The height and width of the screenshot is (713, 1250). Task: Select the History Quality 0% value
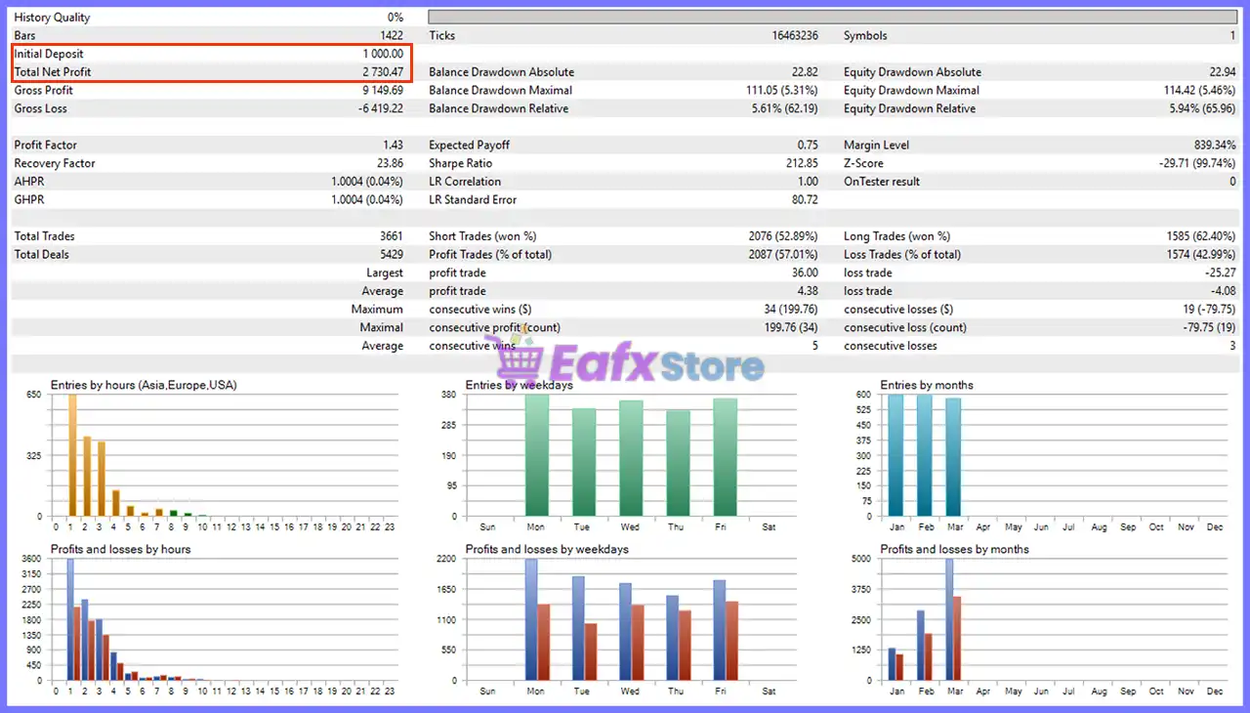395,18
